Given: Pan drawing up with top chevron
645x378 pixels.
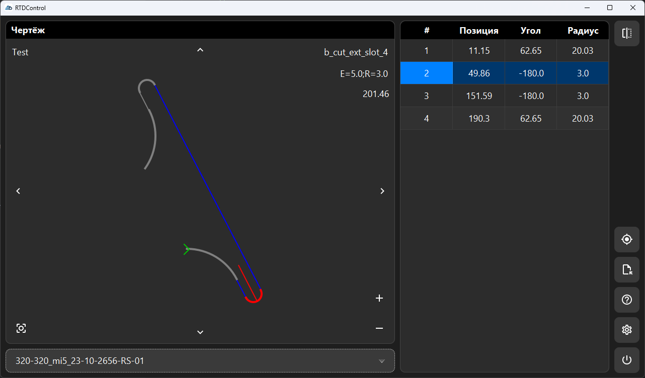Looking at the screenshot, I should (200, 50).
